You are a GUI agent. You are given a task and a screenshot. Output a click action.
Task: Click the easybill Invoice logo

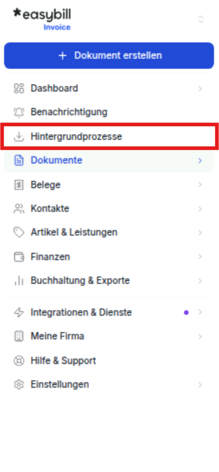pos(42,19)
